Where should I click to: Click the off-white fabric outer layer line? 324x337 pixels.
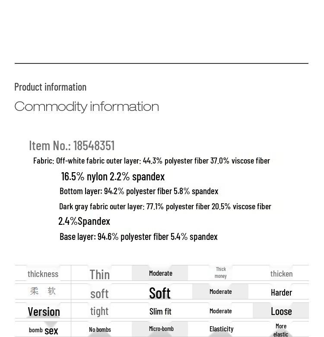point(152,161)
